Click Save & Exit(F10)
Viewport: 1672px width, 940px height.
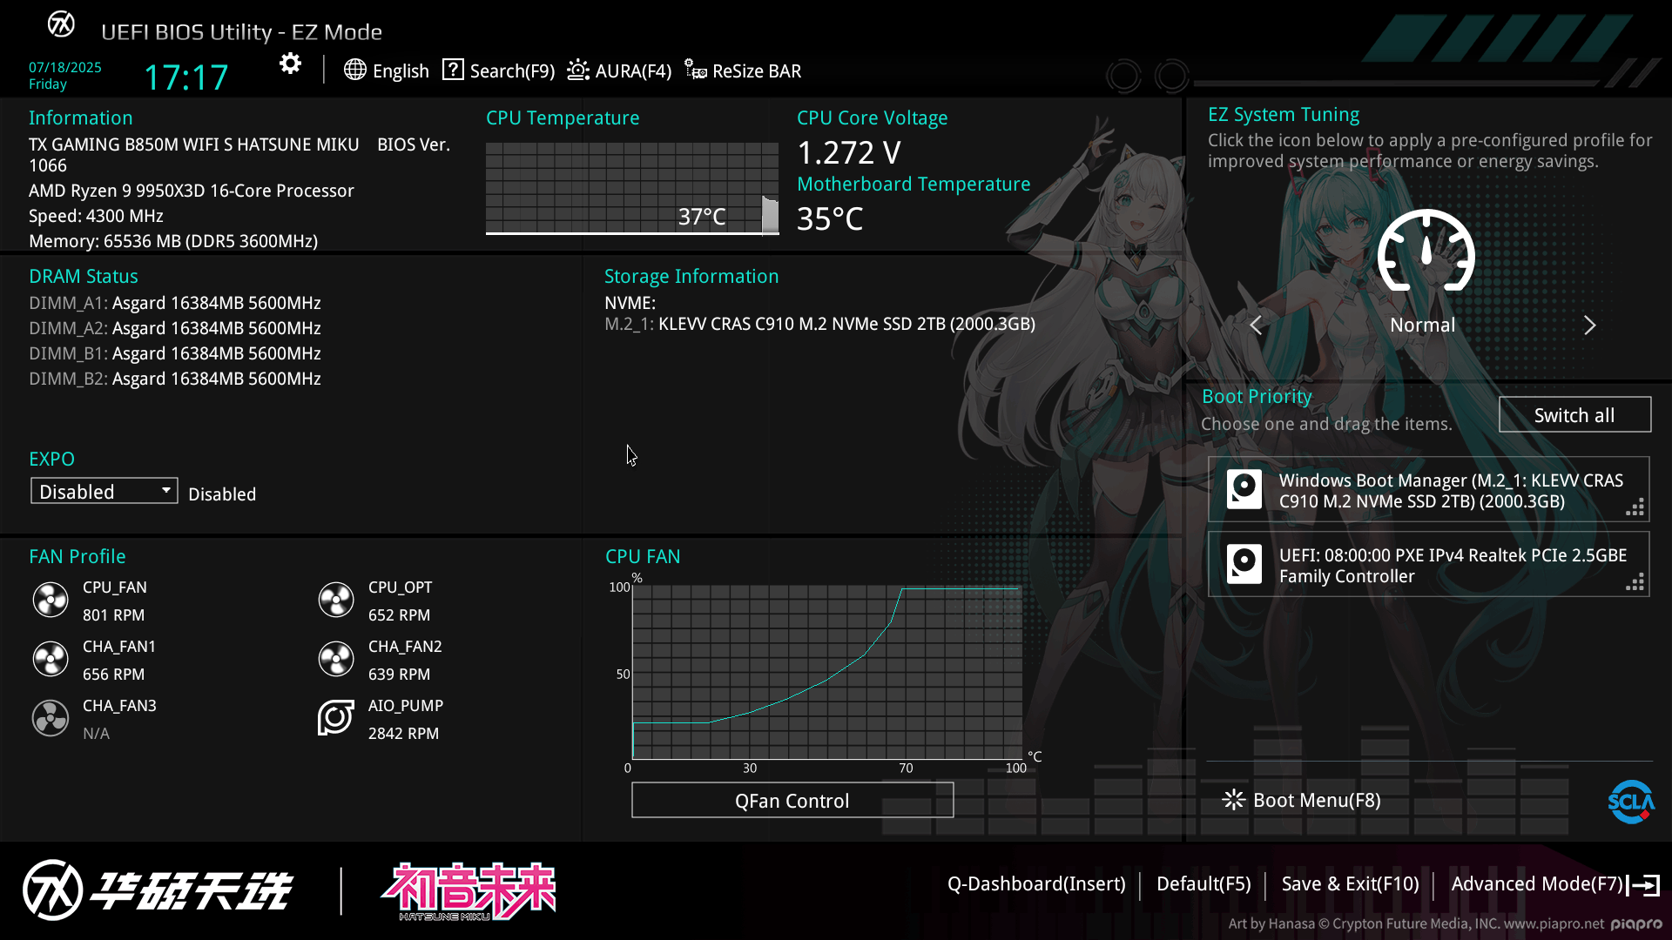[1351, 884]
